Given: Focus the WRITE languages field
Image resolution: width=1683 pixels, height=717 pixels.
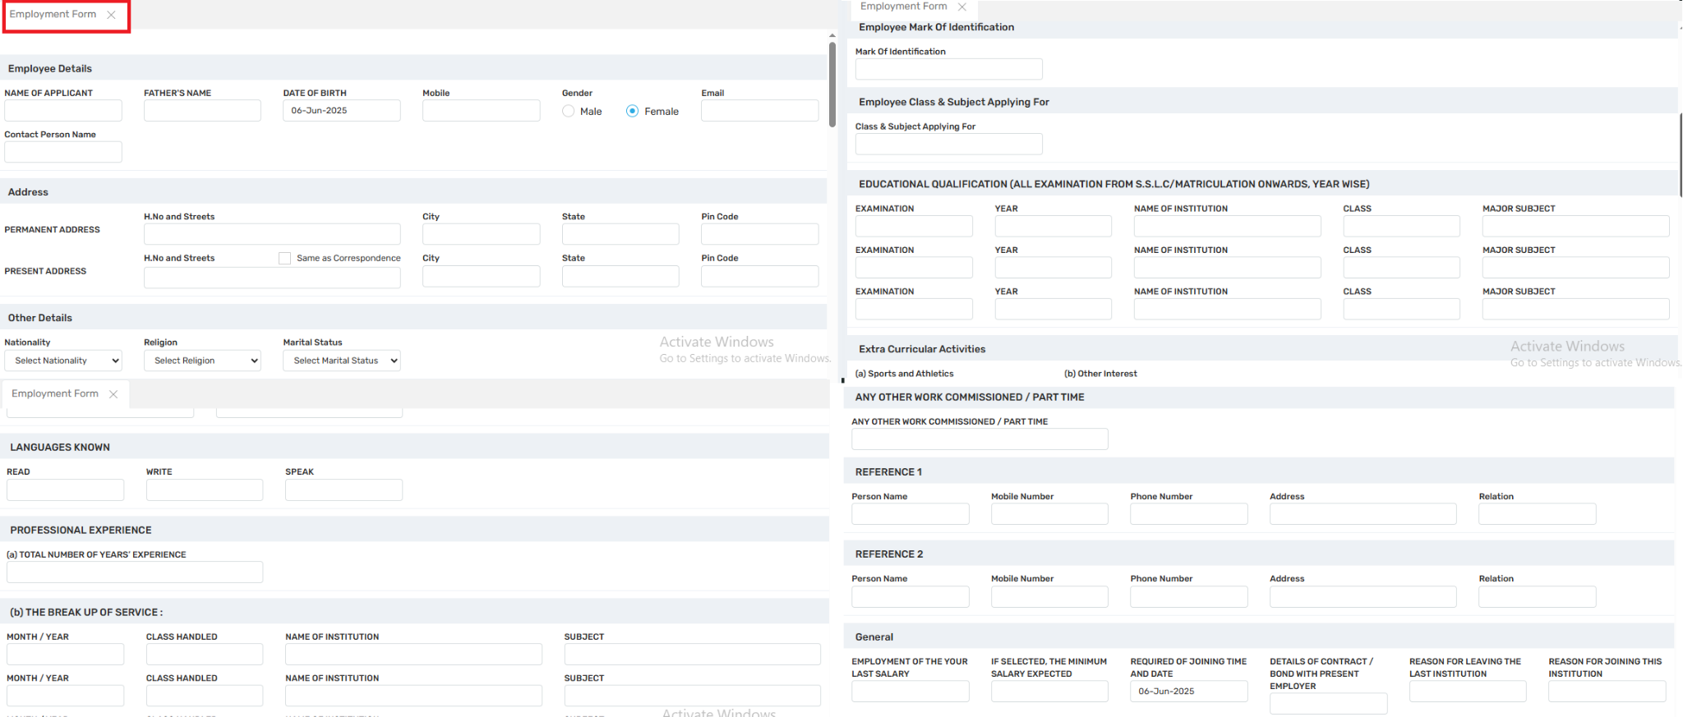Looking at the screenshot, I should point(205,490).
